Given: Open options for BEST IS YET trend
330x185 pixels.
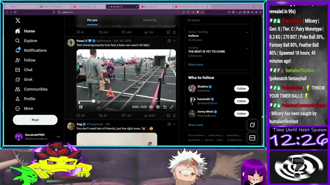Looking at the screenshot, I should (247, 48).
